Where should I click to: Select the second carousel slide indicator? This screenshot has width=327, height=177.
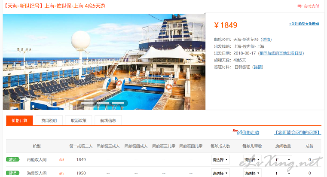pyautogui.click(x=103, y=103)
